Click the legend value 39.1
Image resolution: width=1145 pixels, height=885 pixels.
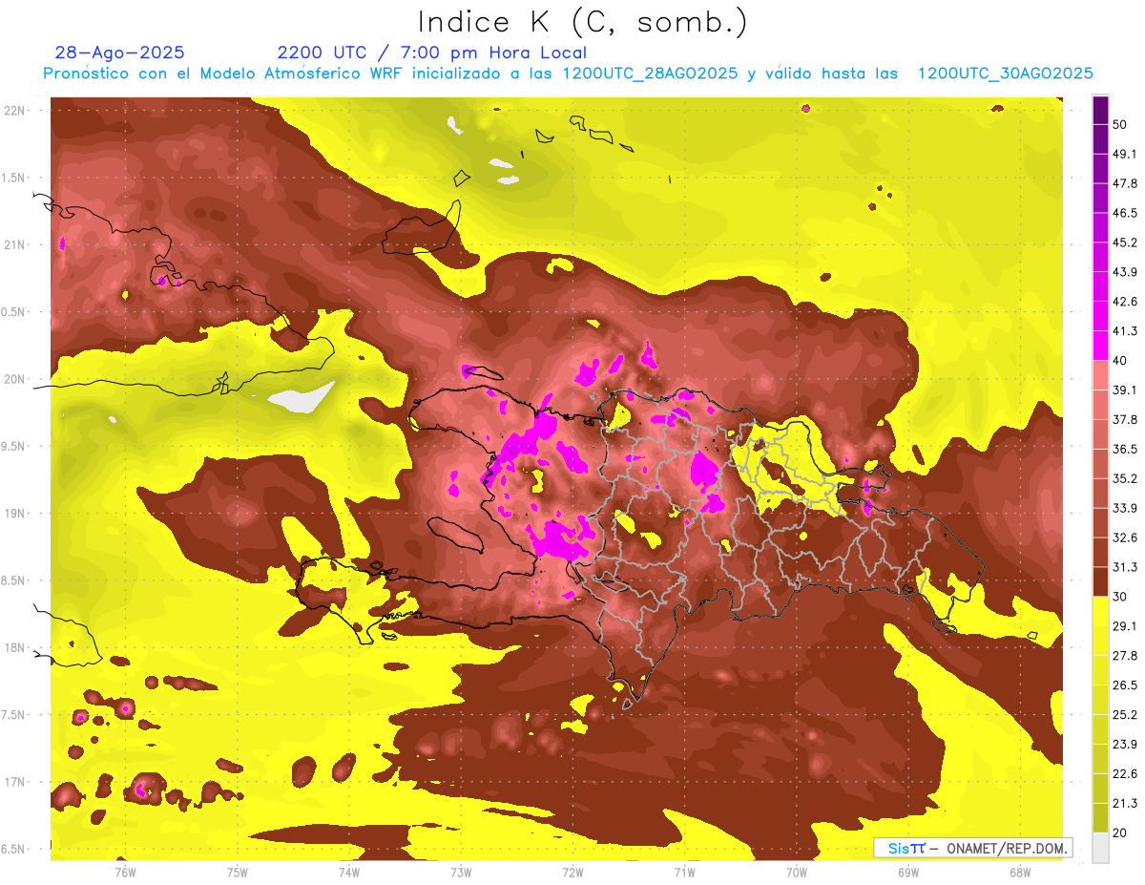1125,390
